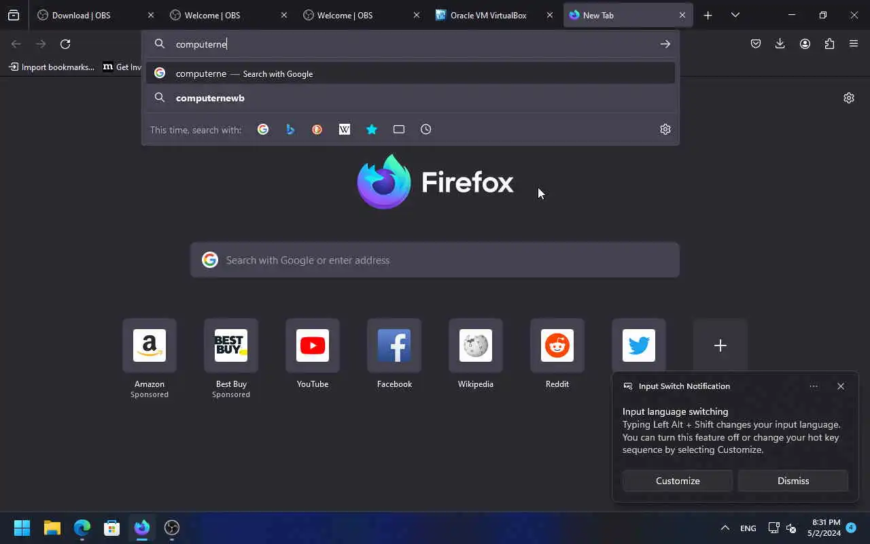Click the 'Search with Google or enter address' box
This screenshot has height=544, width=870.
point(435,260)
